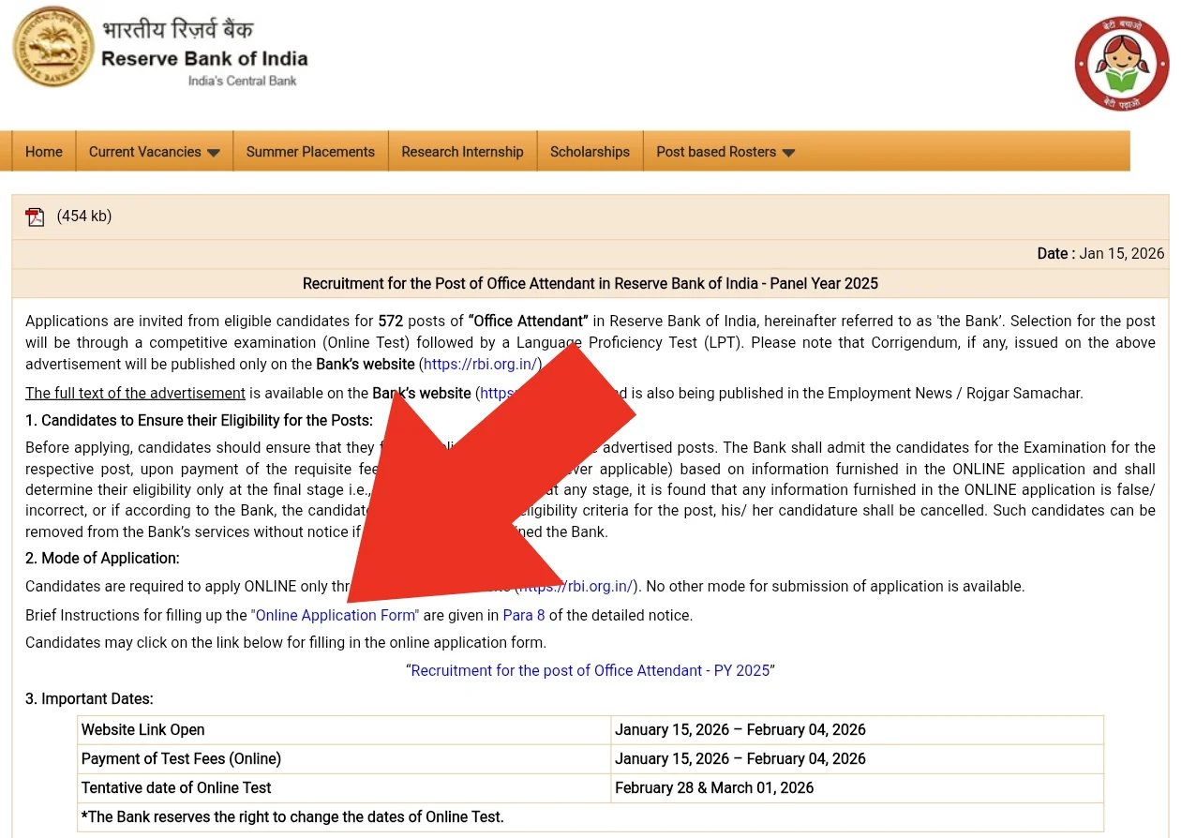Click the "Tentative date of Online Test" table cell
Screen dimensions: 1181x838
(176, 787)
